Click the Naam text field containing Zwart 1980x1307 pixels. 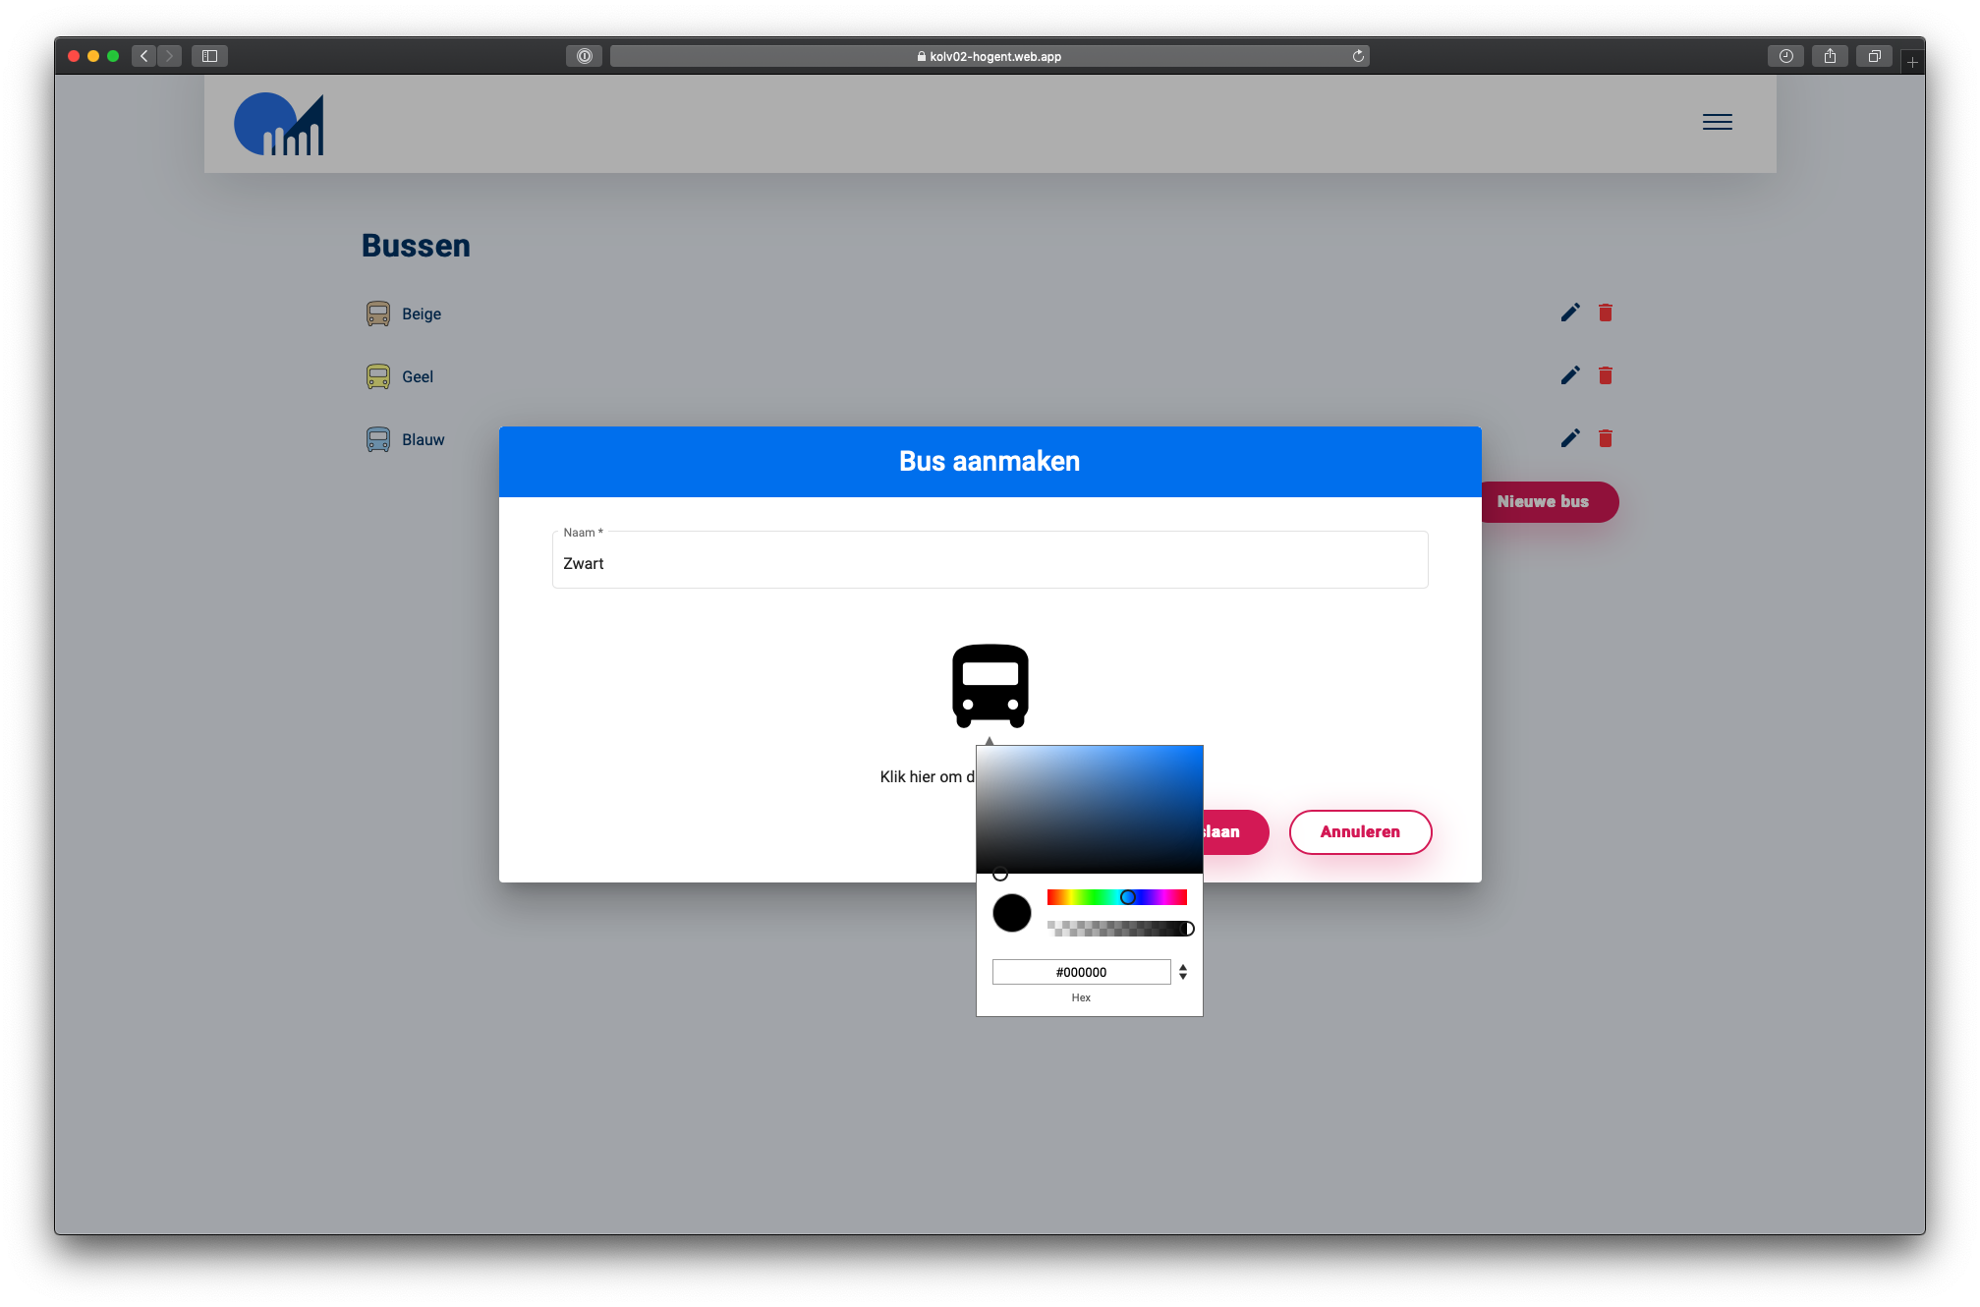pyautogui.click(x=990, y=563)
